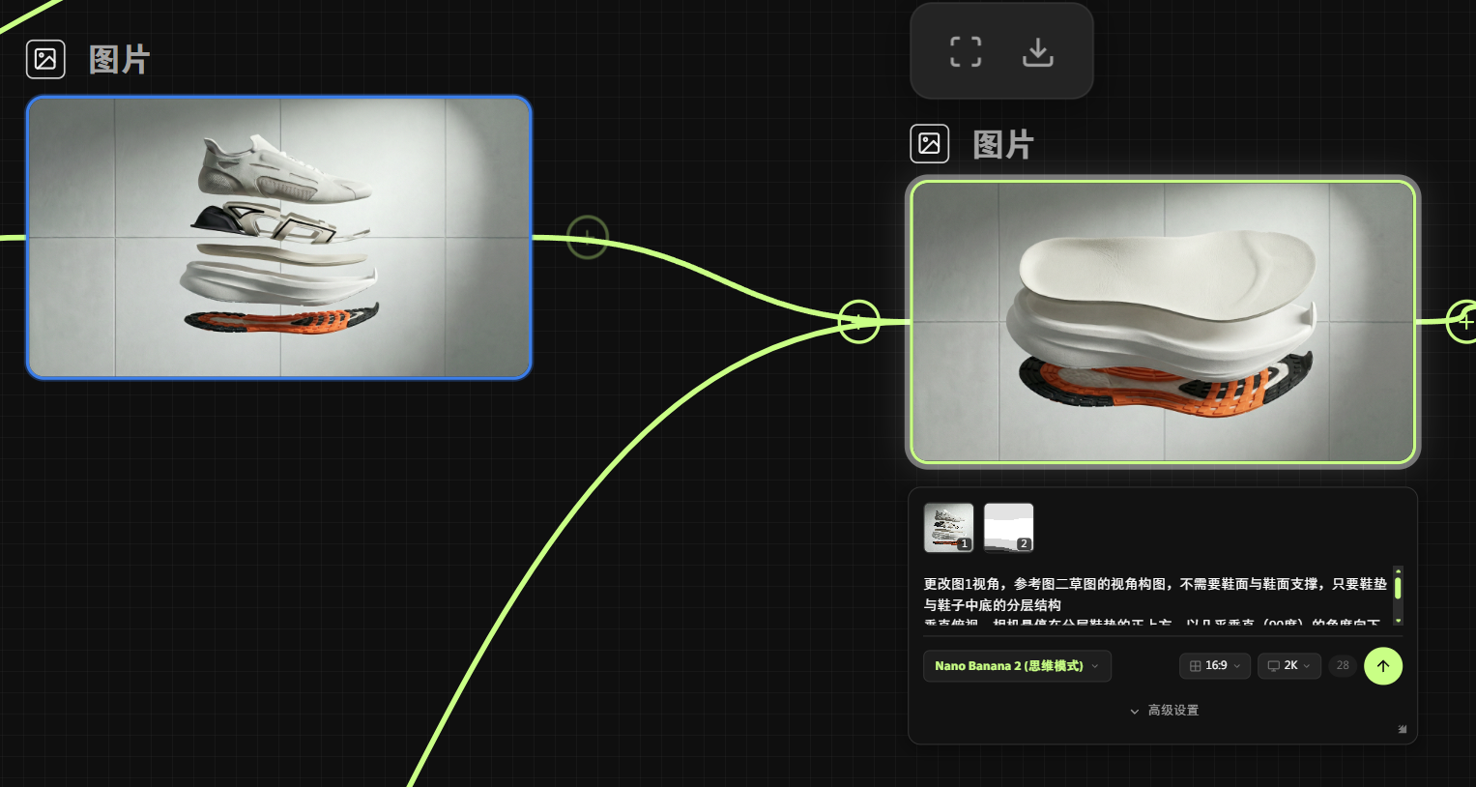Click the plus connector after the exploded shoe node
Screen dimensions: 1476x787
coord(587,237)
